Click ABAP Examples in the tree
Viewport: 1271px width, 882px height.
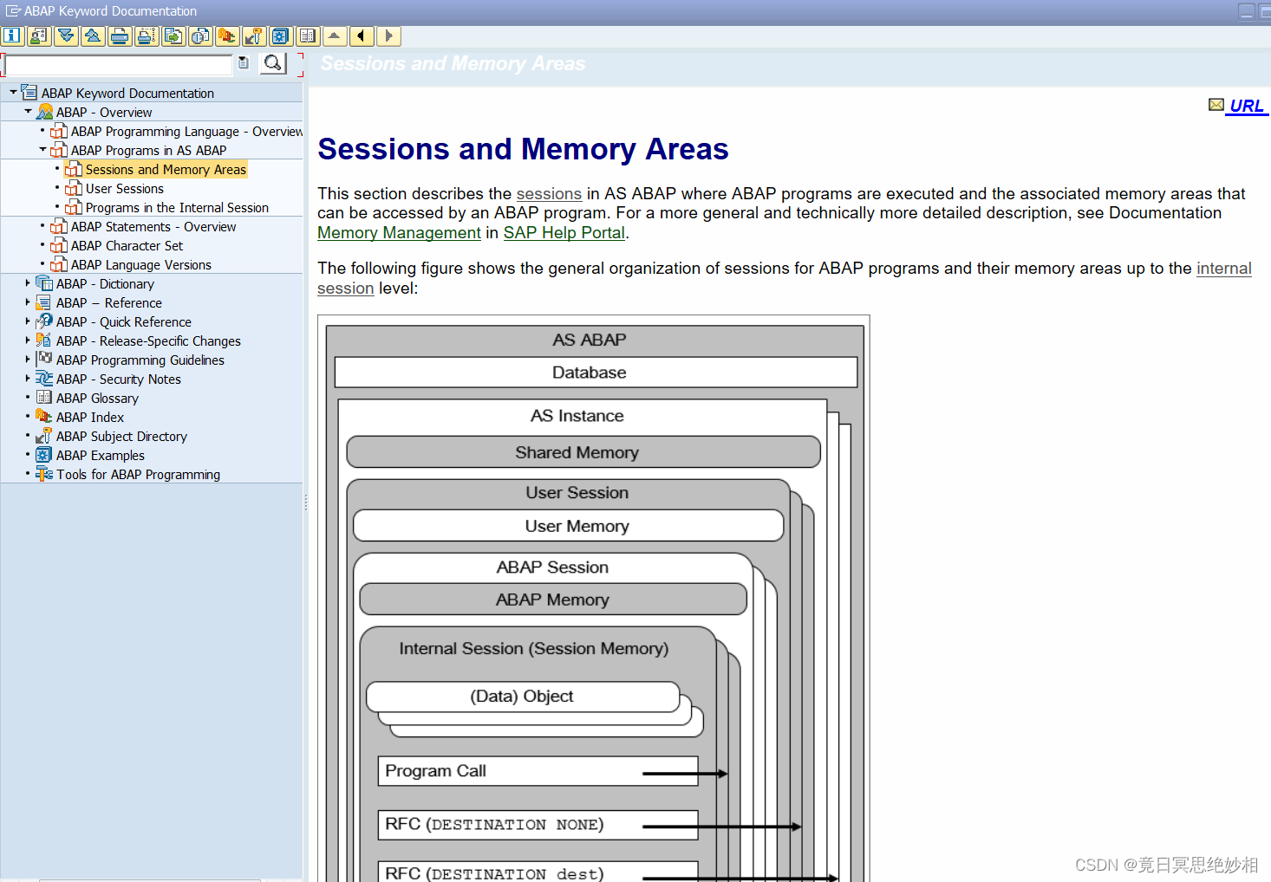(x=101, y=456)
